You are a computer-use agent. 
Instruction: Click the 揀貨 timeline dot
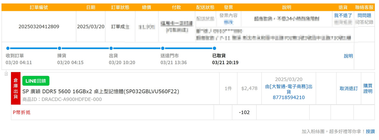pos(59,48)
